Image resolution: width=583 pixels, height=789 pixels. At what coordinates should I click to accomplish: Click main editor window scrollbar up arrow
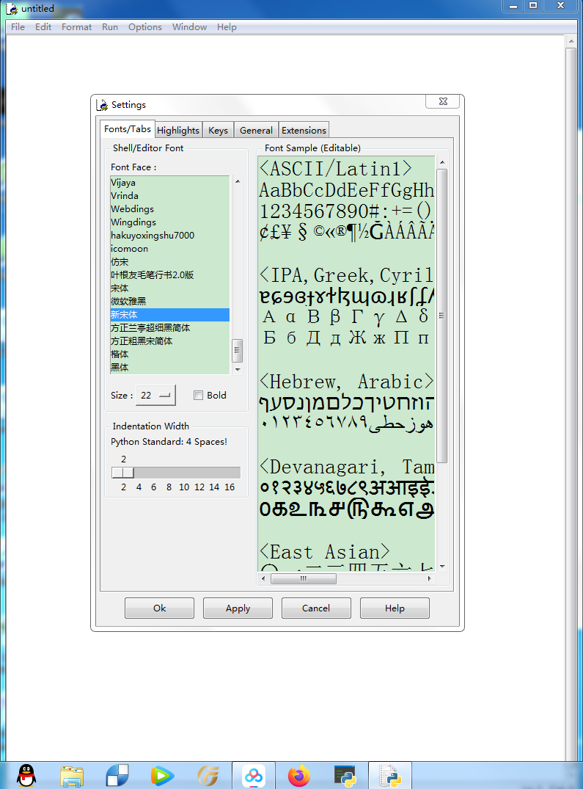571,41
